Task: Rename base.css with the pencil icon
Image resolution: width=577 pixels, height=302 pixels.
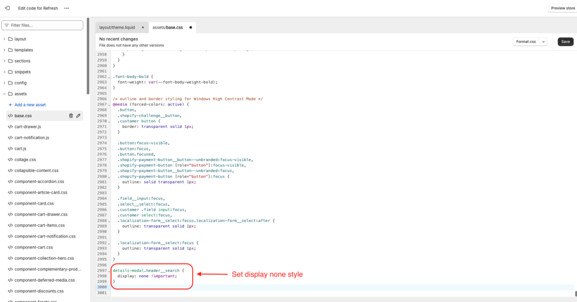Action: (x=78, y=116)
